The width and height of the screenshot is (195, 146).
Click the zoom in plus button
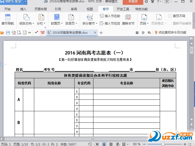(185, 144)
